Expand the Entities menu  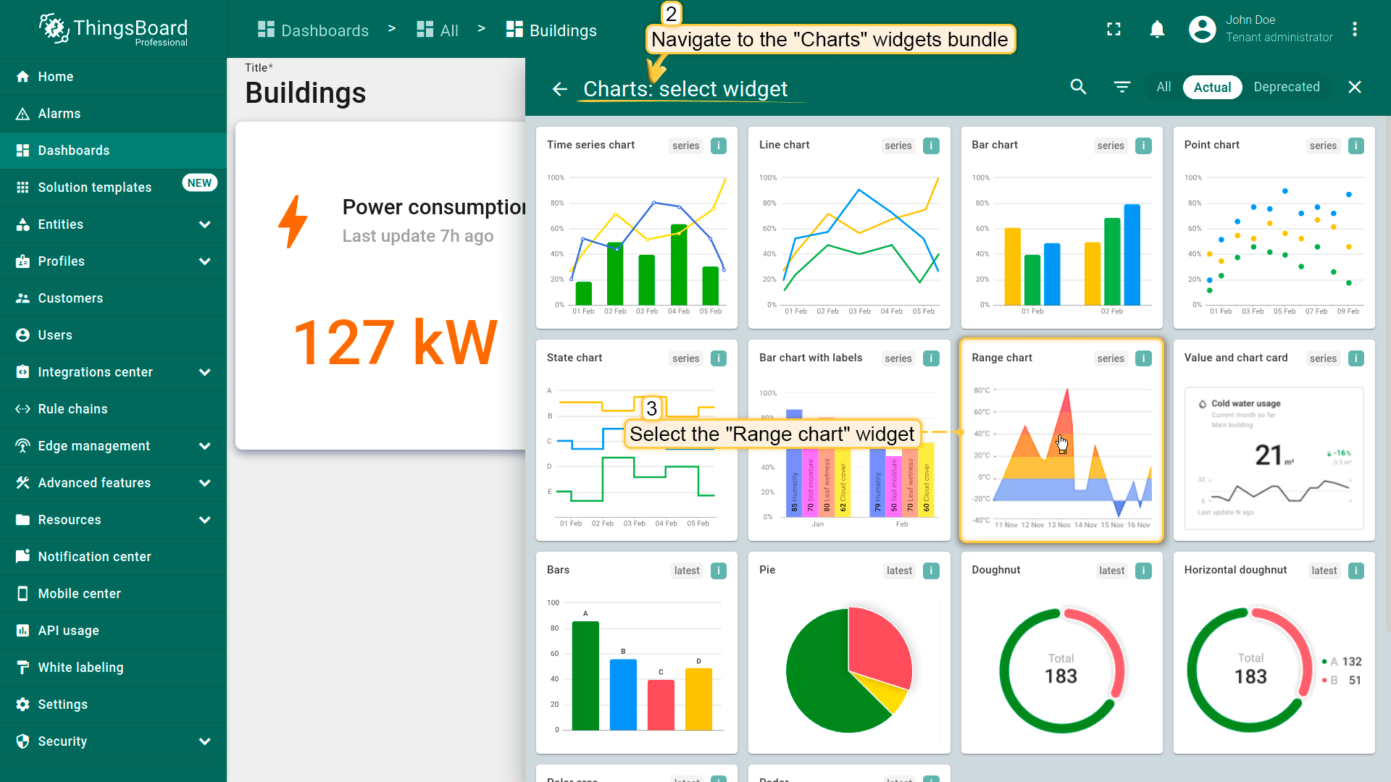click(204, 224)
